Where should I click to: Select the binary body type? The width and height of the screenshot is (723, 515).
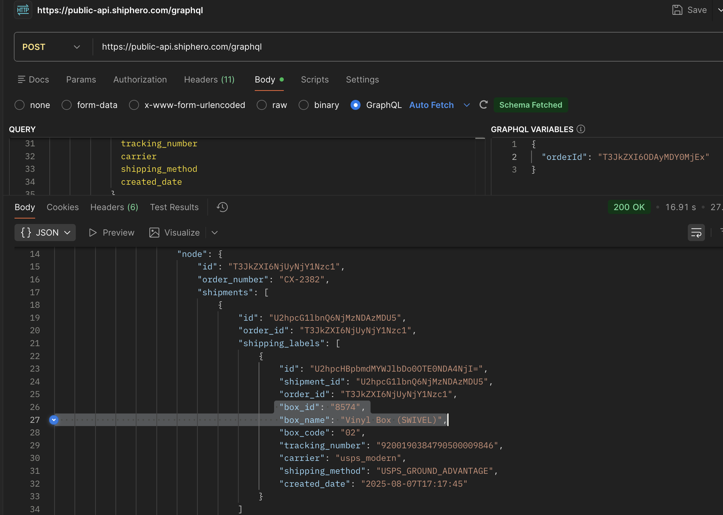coord(303,105)
